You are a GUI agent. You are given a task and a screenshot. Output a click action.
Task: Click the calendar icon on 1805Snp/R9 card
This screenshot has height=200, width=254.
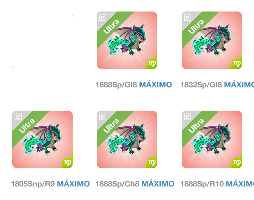(18, 117)
